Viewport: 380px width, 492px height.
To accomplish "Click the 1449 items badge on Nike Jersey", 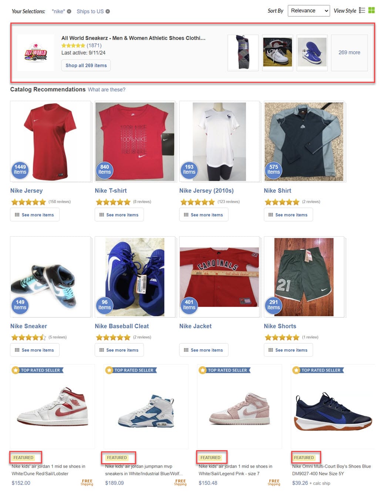I will click(x=20, y=170).
